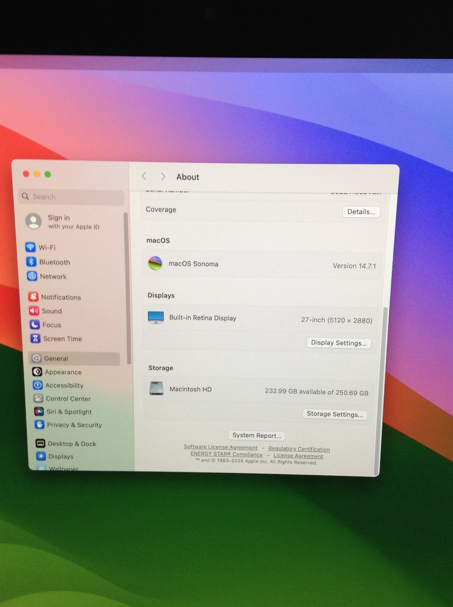Viewport: 453px width, 607px height.
Task: Open the Sound speaker icon
Action: (x=34, y=311)
